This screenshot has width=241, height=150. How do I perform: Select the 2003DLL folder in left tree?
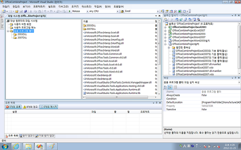click(x=22, y=34)
